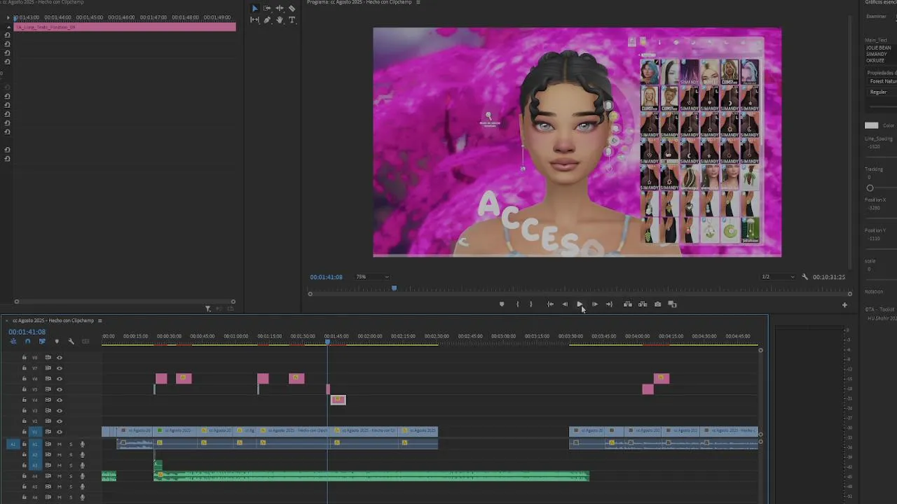Select the Pen tool

[267, 20]
